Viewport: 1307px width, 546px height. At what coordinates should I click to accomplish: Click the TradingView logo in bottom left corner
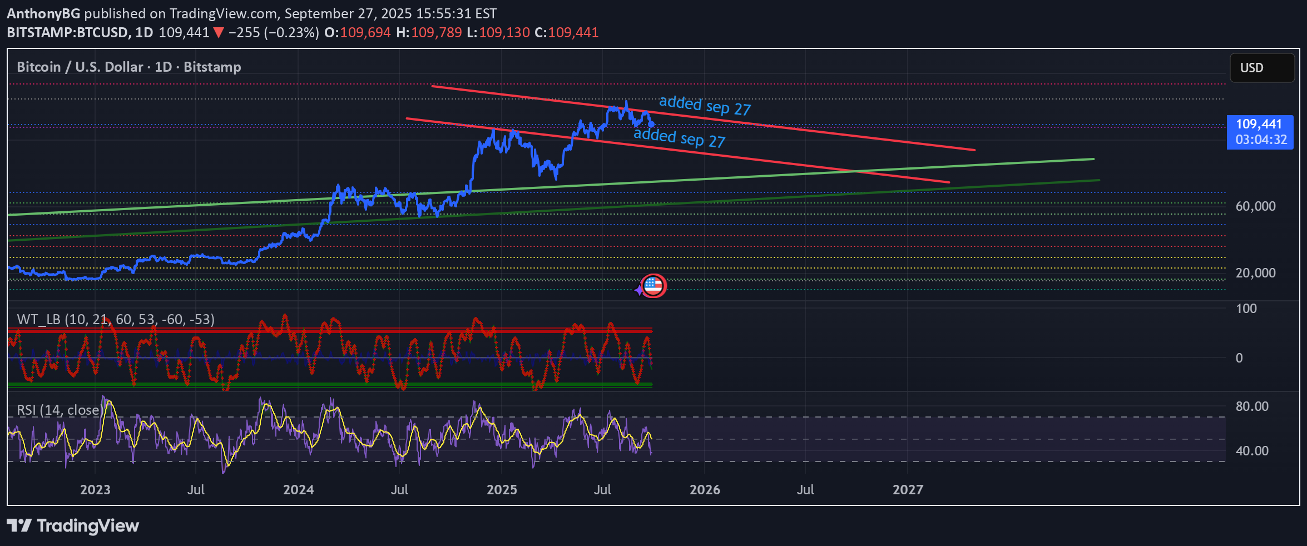[x=72, y=525]
